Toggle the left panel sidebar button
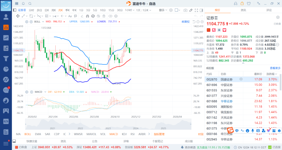 click(15, 10)
